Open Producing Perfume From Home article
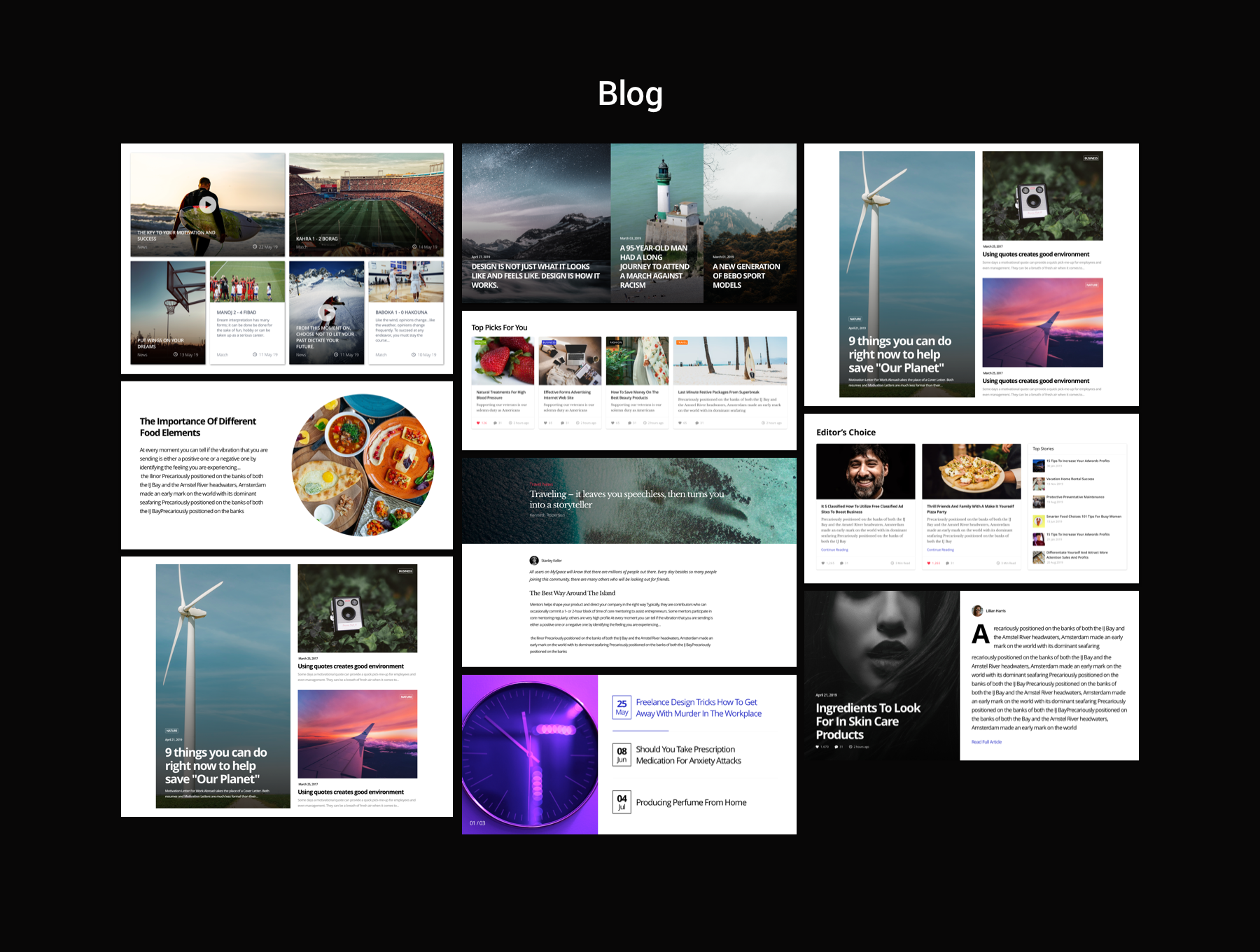Screen dimensions: 1260x952 (691, 802)
